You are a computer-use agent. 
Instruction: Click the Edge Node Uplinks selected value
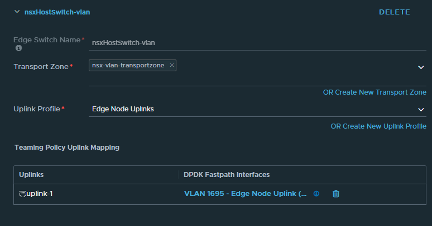pyautogui.click(x=123, y=109)
